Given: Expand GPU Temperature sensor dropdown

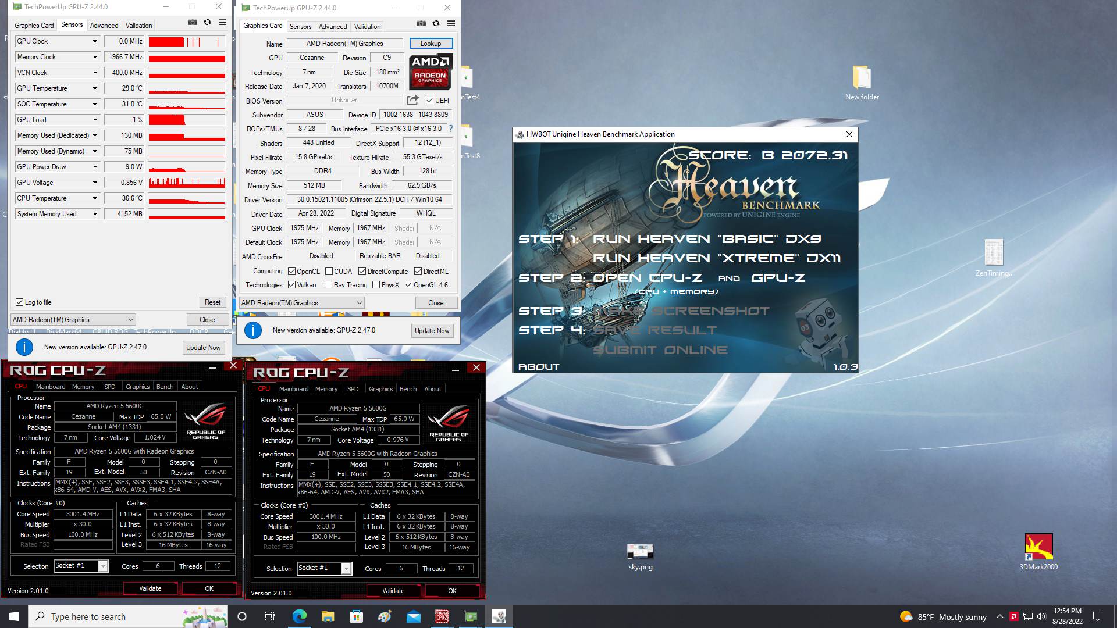Looking at the screenshot, I should [95, 88].
